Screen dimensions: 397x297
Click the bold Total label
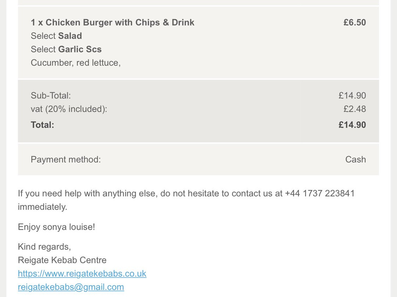coord(42,125)
